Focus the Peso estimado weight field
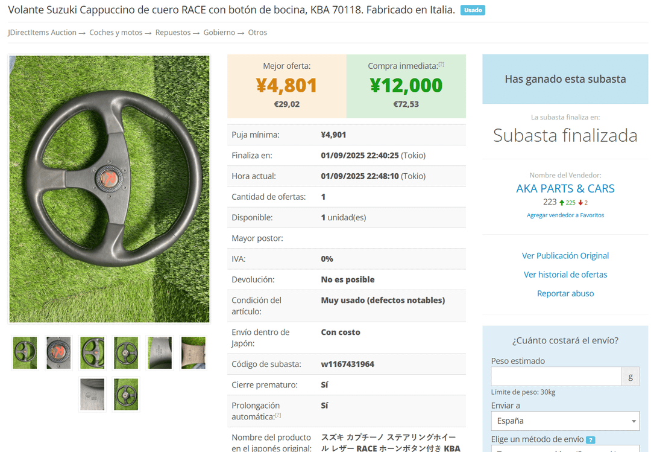This screenshot has height=452, width=651. pyautogui.click(x=556, y=377)
